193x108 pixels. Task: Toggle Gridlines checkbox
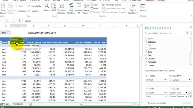pyautogui.click(x=17, y=11)
